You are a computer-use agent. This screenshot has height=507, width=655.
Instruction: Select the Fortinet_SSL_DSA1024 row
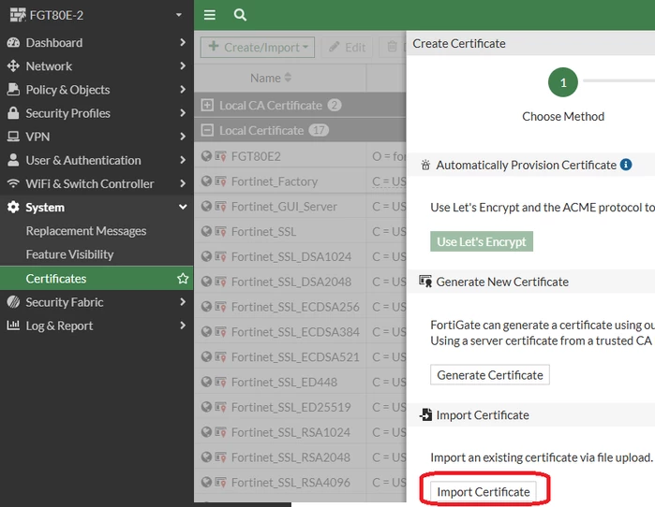[x=300, y=256]
